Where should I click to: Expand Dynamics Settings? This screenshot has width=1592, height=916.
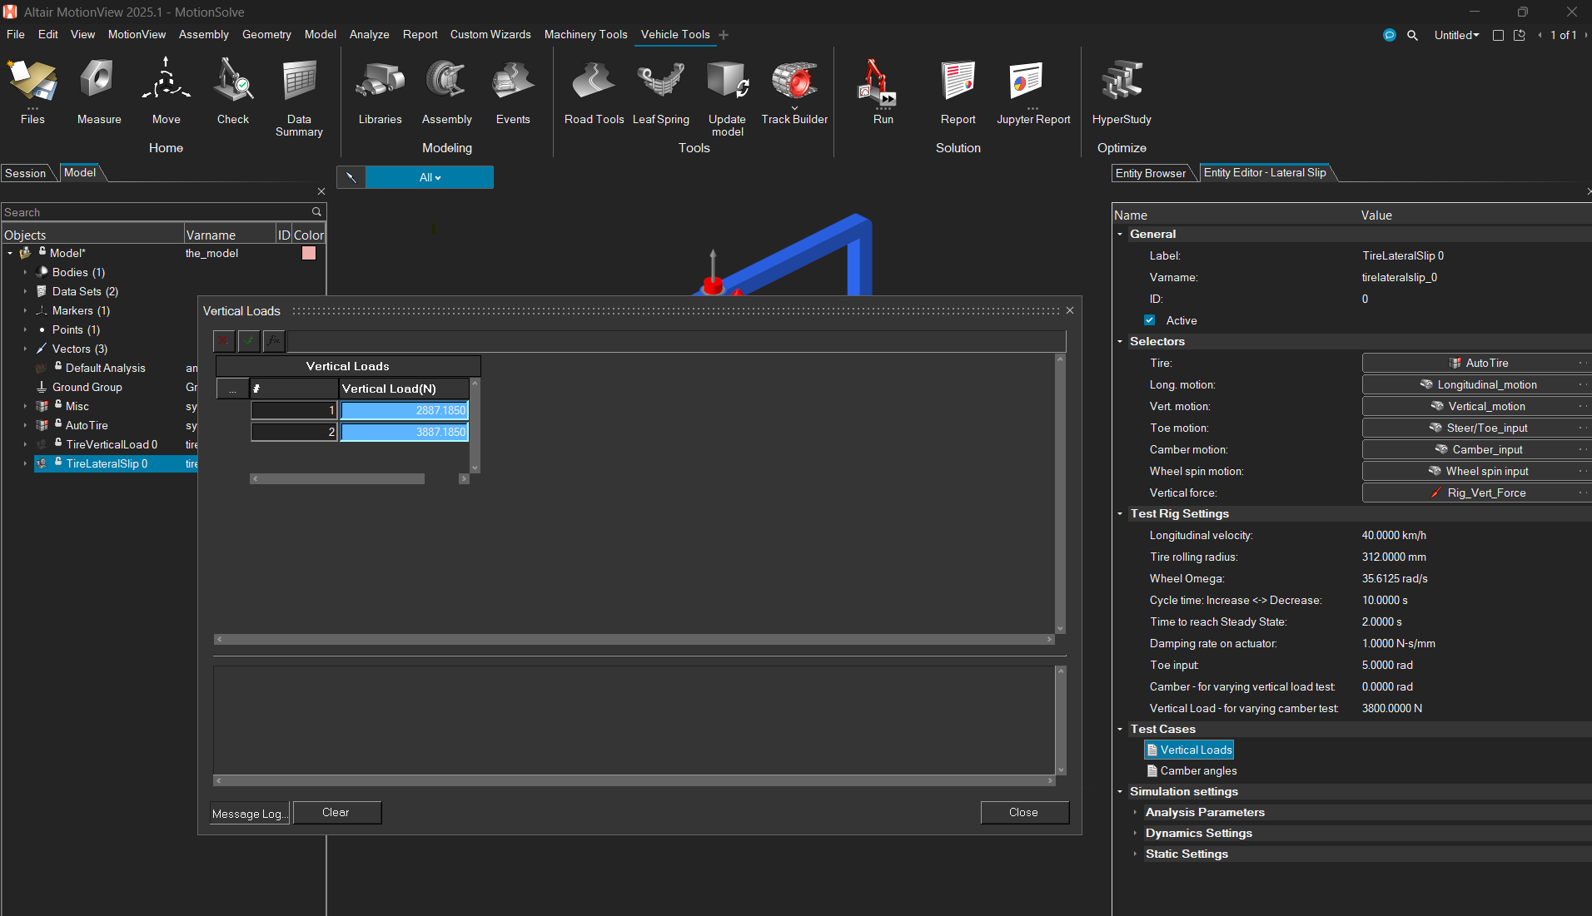point(1135,833)
